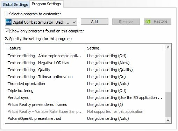Click the NVIDIA logo on Restore button

tap(148, 22)
